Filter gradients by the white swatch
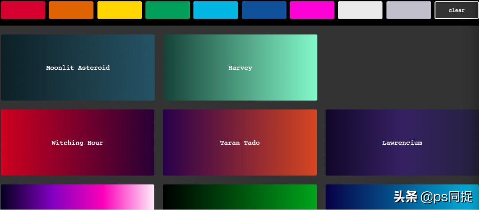The width and height of the screenshot is (479, 210). click(360, 10)
